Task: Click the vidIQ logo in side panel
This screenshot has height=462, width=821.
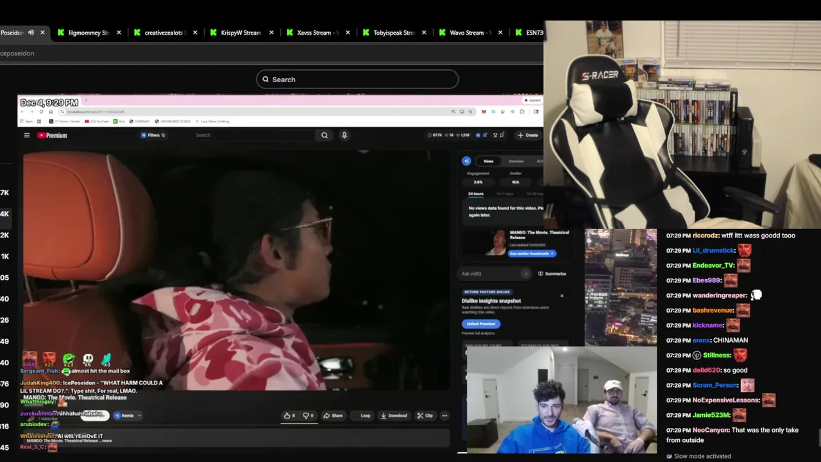Action: pos(466,161)
